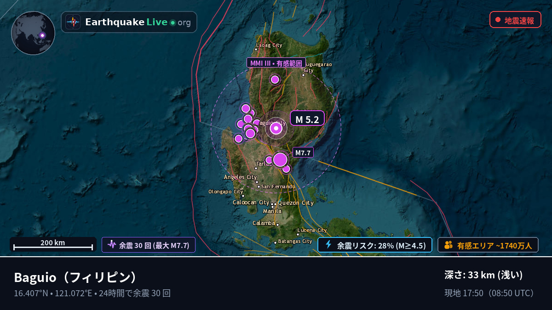Click the MMI III 有感範囲 label
The width and height of the screenshot is (552, 310).
276,63
